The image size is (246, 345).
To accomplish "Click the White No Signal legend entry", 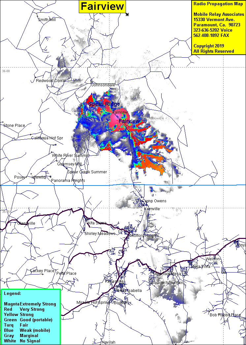I will [x=22, y=341].
